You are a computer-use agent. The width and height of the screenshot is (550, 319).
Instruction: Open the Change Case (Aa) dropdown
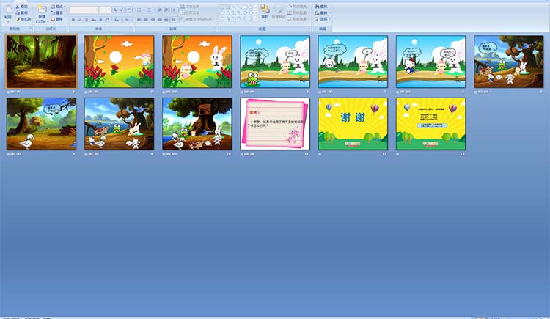pos(117,20)
